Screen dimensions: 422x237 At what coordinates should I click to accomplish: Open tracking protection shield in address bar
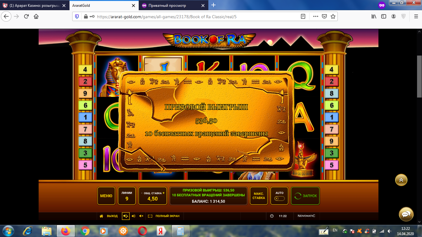(x=77, y=16)
